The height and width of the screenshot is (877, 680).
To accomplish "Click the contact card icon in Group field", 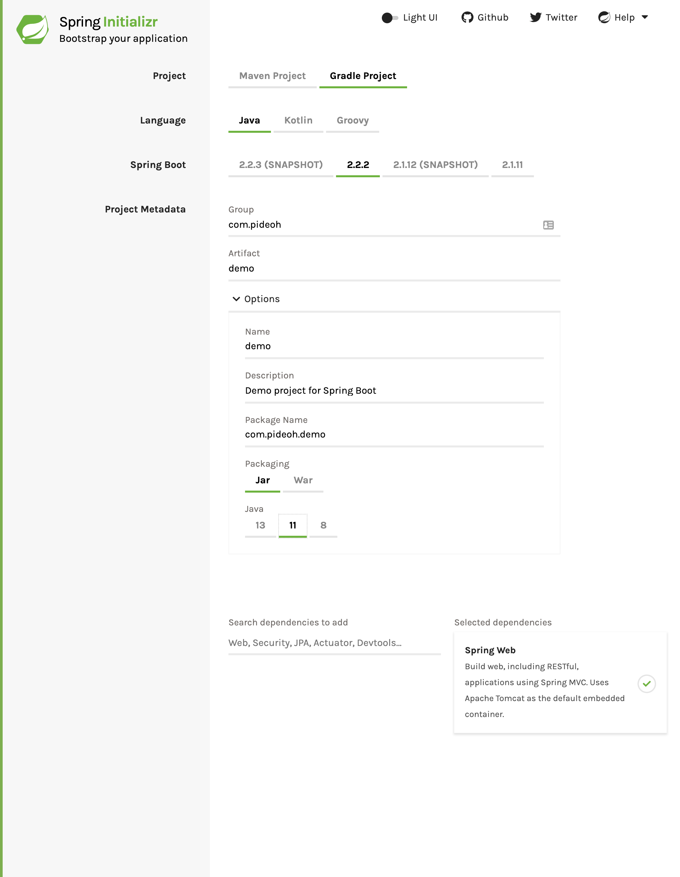I will pos(548,225).
